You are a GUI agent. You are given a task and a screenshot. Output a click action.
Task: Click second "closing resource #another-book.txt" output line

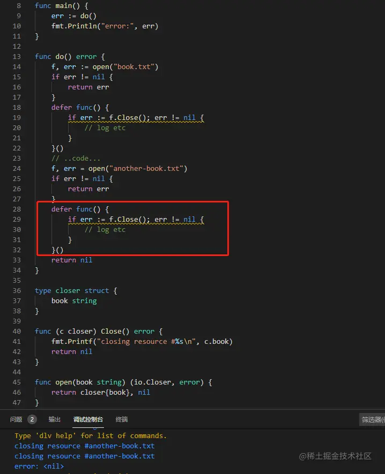pyautogui.click(x=84, y=456)
